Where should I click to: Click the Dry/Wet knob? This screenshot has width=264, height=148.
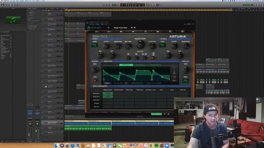click(x=128, y=46)
